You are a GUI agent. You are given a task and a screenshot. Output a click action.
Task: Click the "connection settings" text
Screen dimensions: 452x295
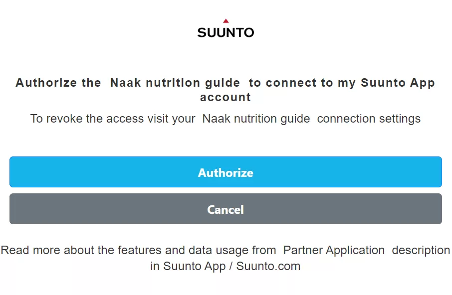(x=369, y=119)
